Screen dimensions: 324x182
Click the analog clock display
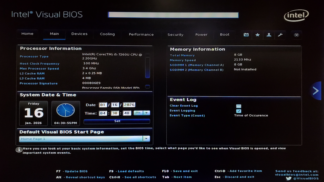tap(66, 110)
